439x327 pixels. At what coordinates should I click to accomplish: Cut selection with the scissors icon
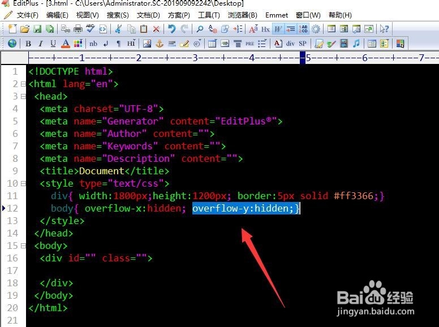[x=118, y=29]
